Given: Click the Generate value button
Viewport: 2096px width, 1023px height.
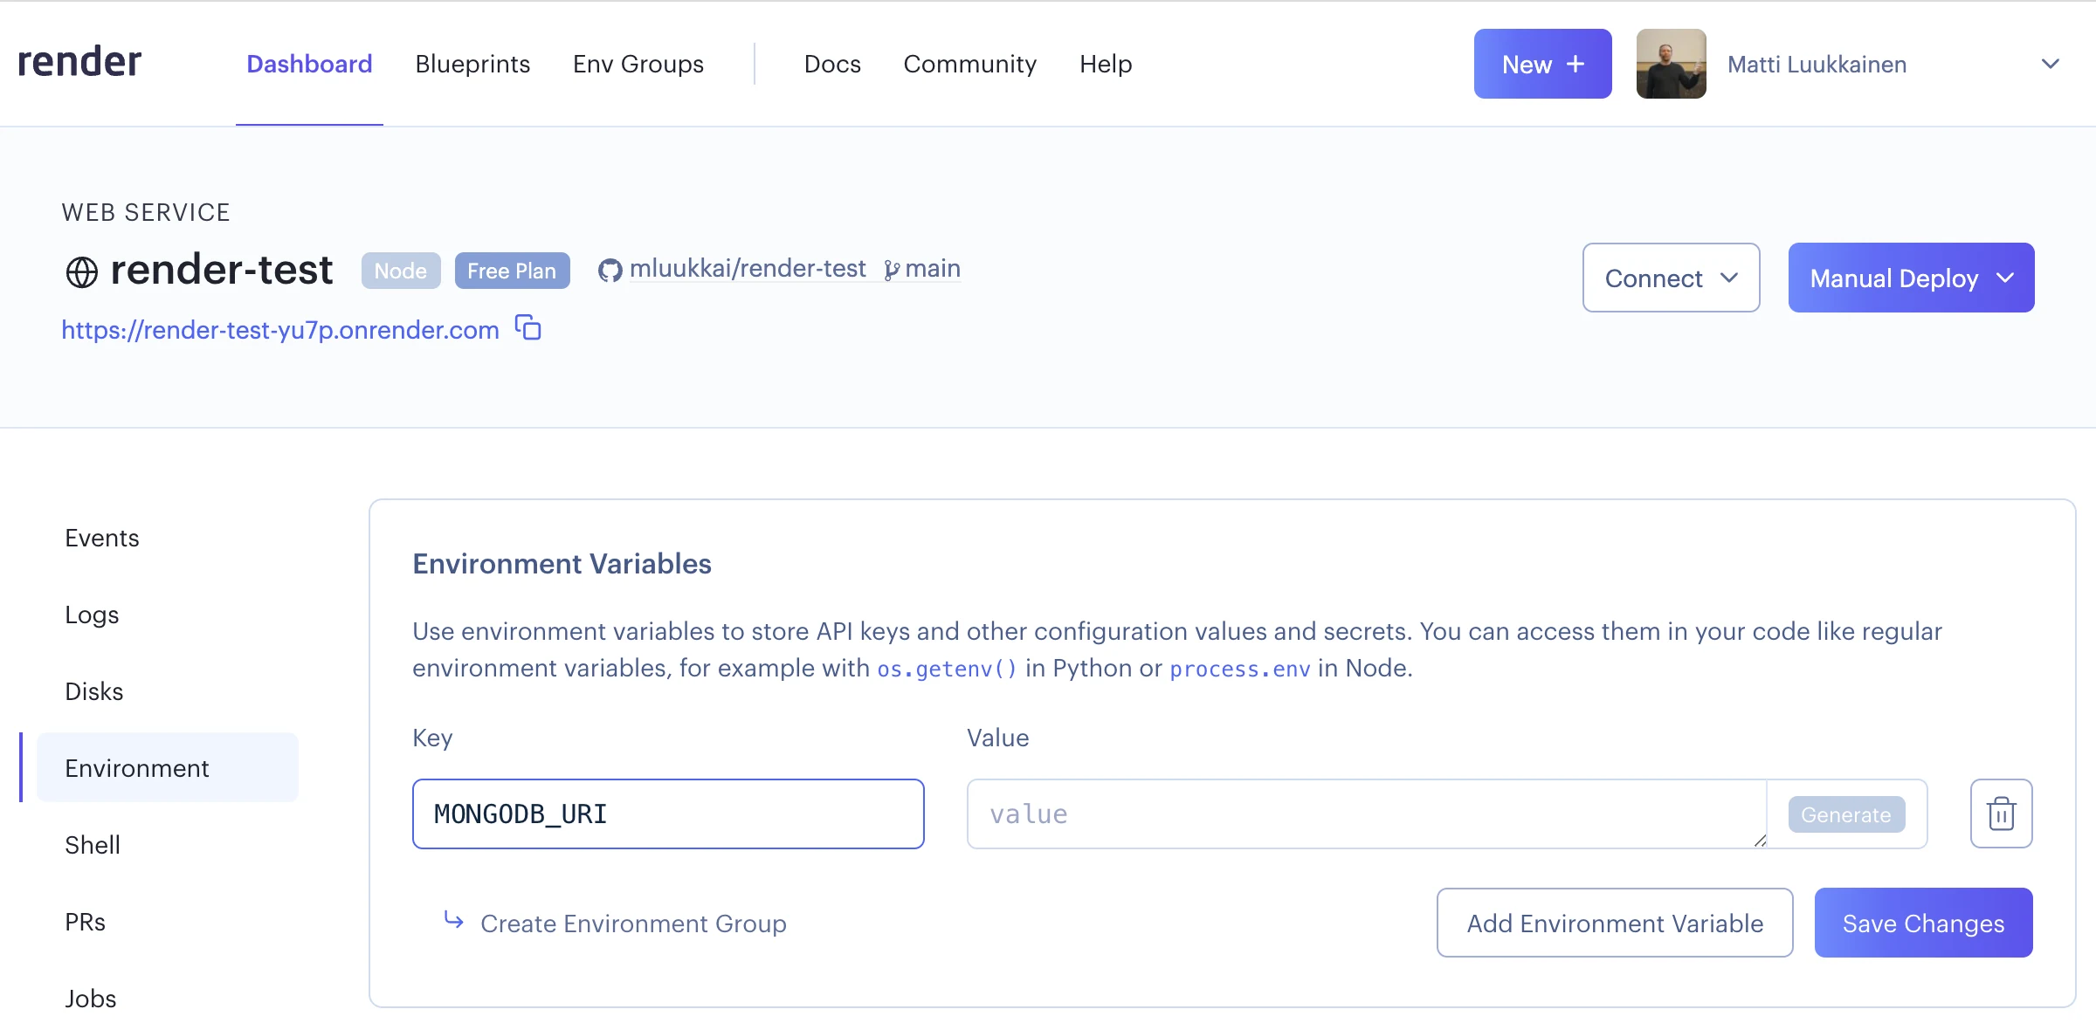Looking at the screenshot, I should point(1846,814).
